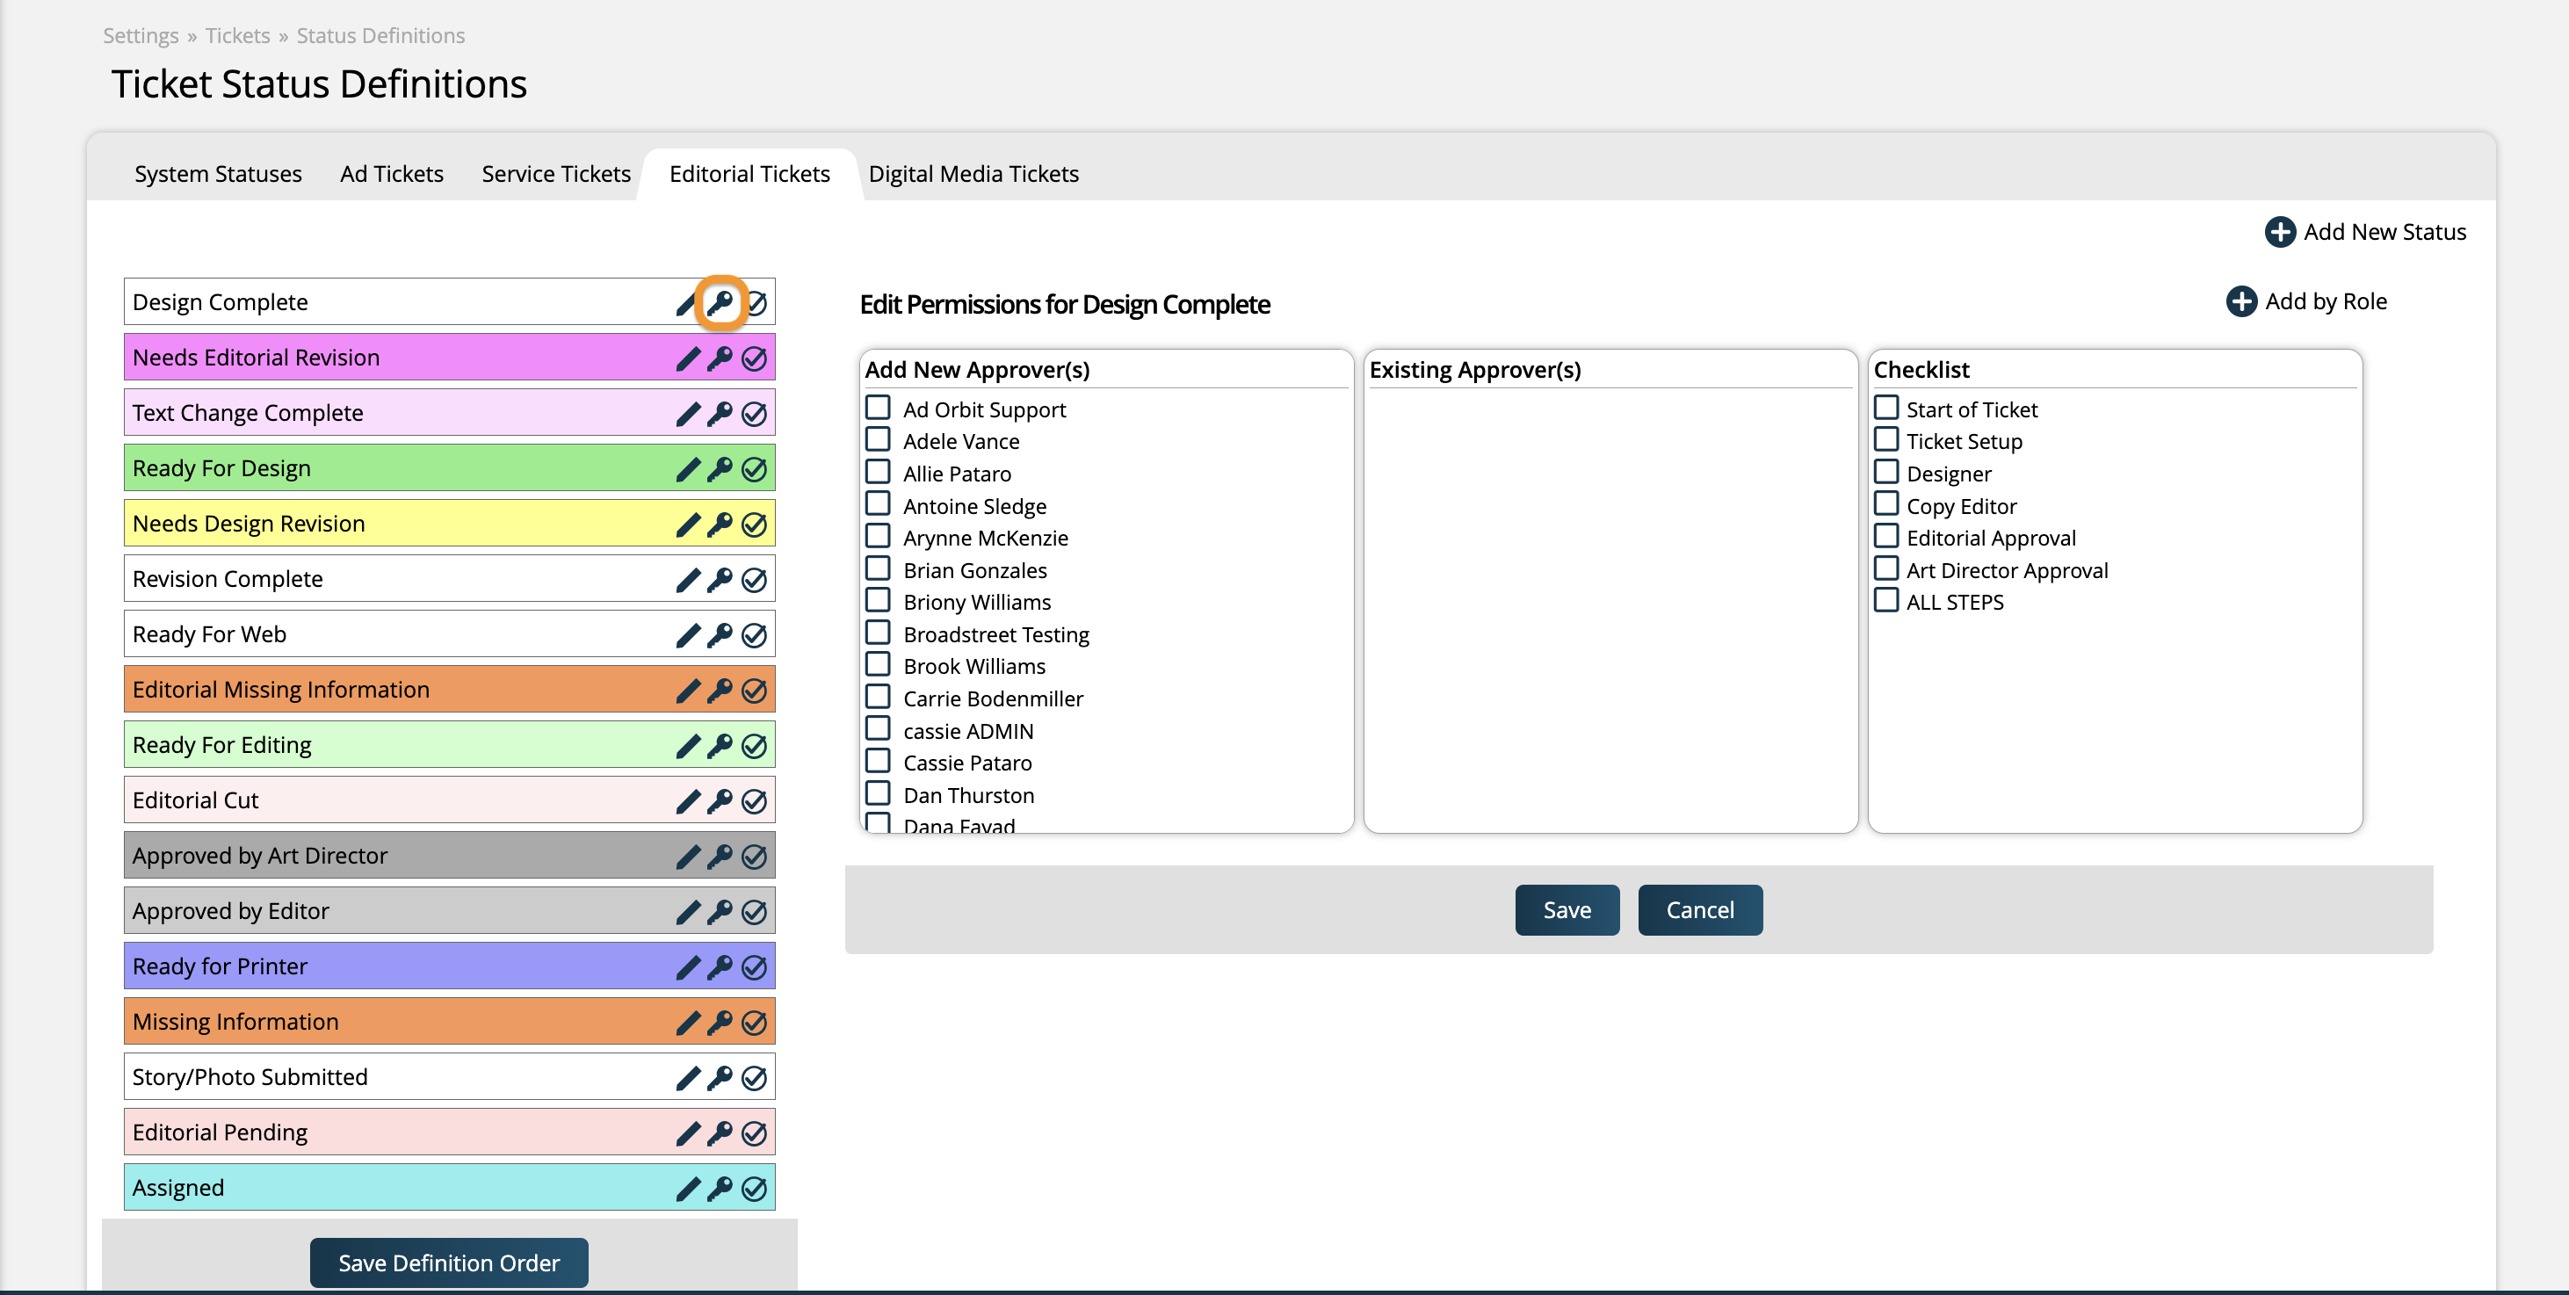Click pencil edit icon for Needs Editorial Revision

point(687,358)
